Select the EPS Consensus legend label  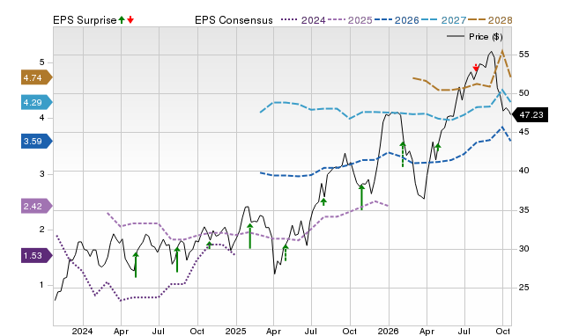point(234,20)
